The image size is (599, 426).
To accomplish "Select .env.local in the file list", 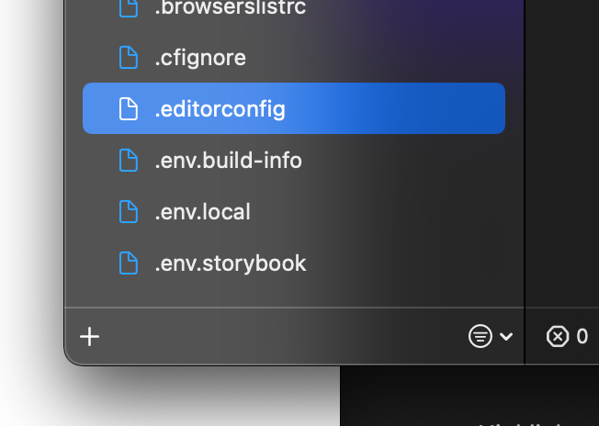I will 202,212.
